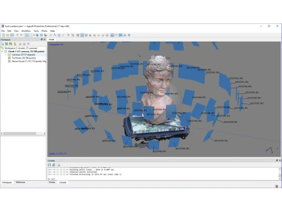Click the Save project disk icon
Screen dimensions: 282x212
pyautogui.click(x=12, y=35)
